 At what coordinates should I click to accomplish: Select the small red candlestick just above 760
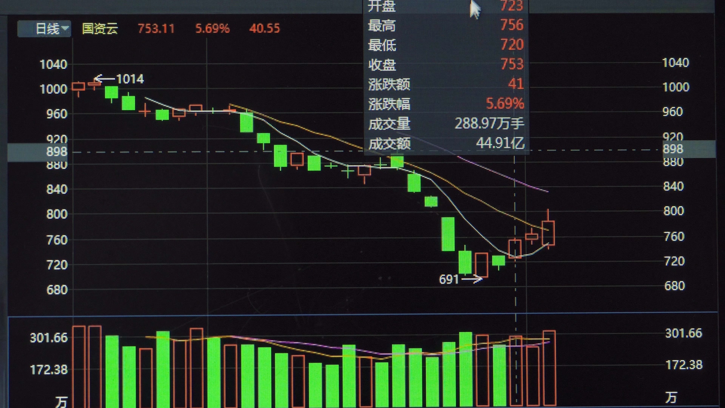532,237
